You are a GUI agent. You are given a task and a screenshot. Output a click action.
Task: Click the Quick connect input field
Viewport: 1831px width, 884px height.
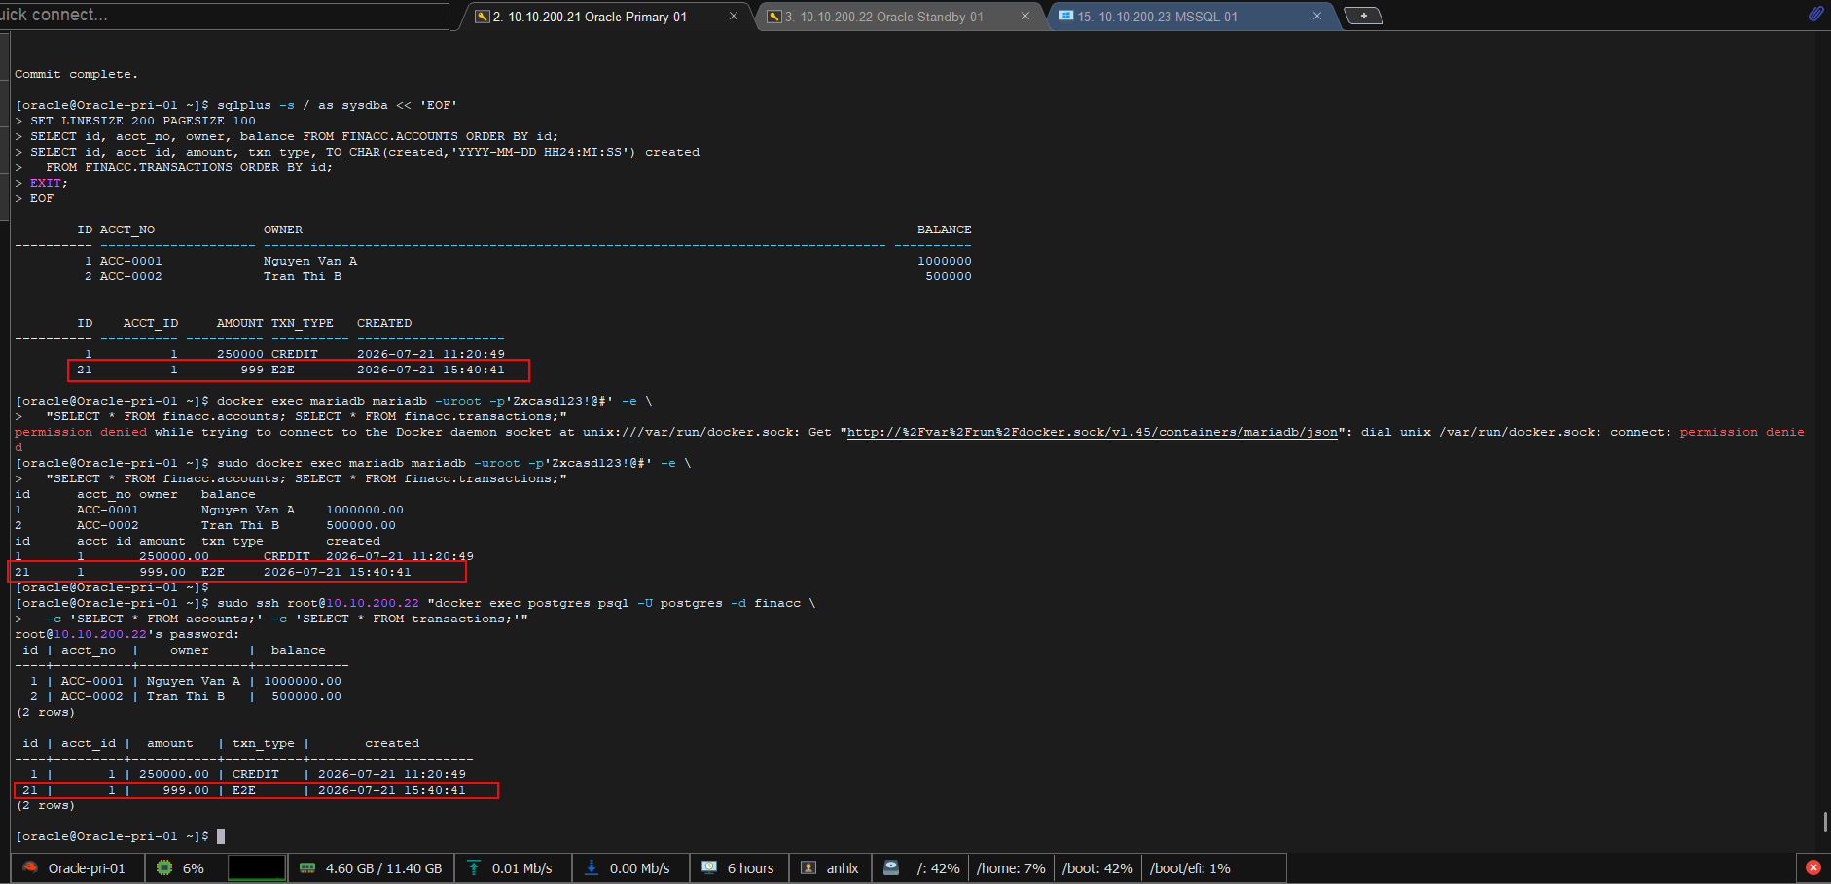point(224,16)
